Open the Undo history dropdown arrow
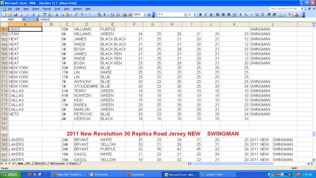The width and height of the screenshot is (316, 178). click(86, 15)
